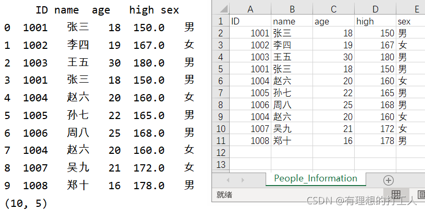Select empty Excel cell A12
Screen dimensions: 425x210
[x=250, y=152]
